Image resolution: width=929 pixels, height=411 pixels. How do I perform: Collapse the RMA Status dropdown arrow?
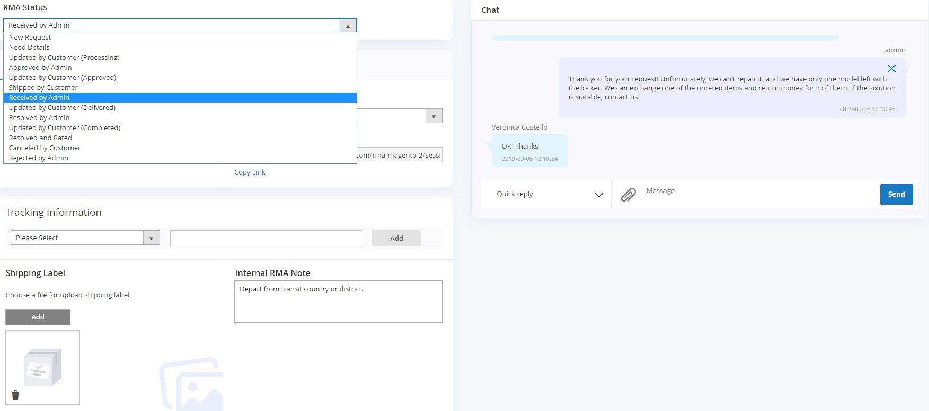click(x=348, y=25)
